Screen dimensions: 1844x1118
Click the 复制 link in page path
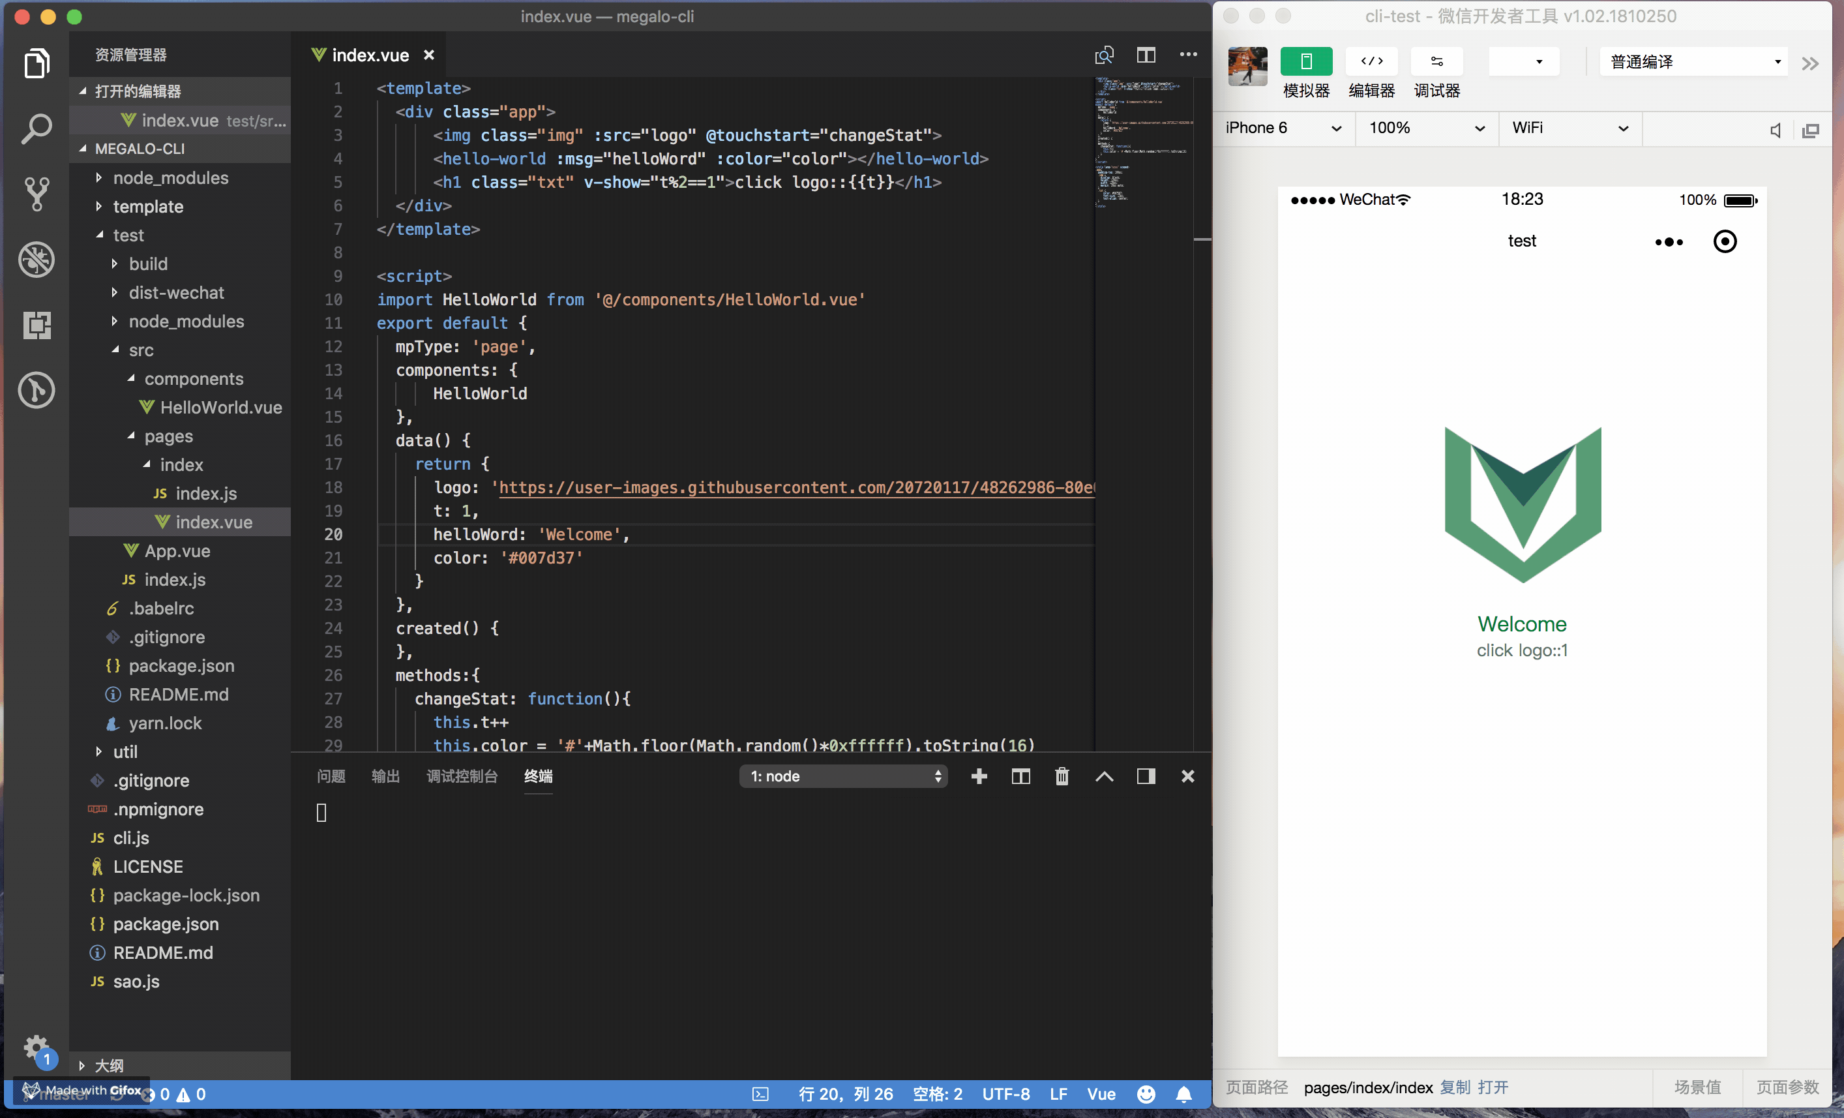click(1455, 1087)
